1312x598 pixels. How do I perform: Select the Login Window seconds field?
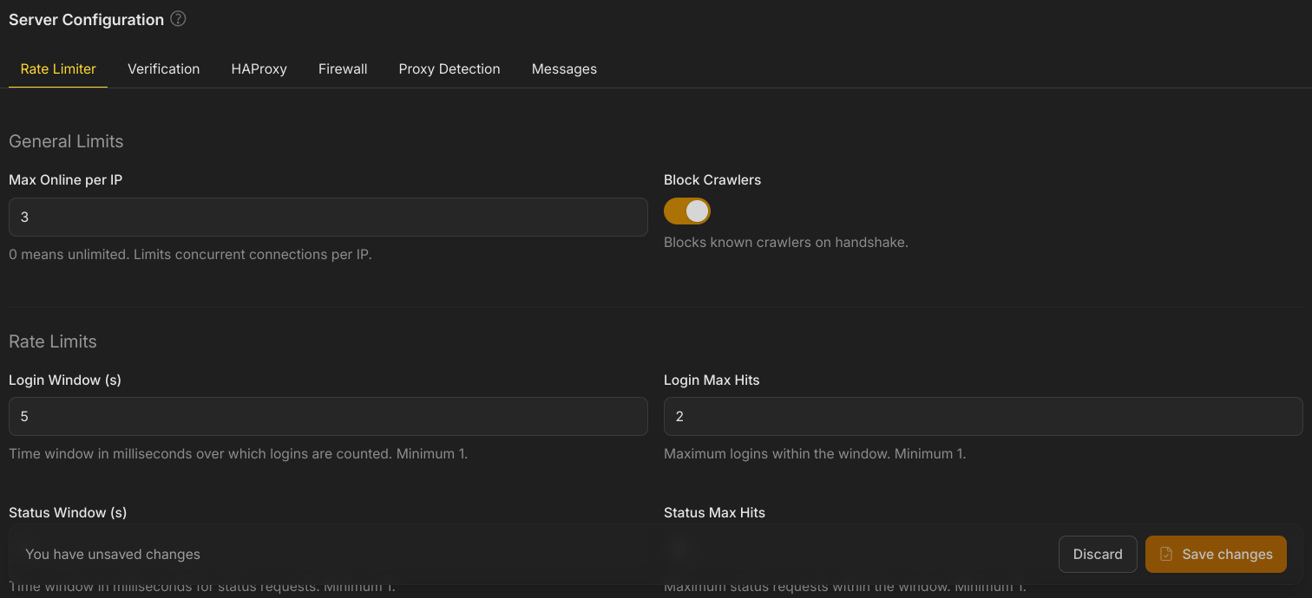click(x=328, y=416)
